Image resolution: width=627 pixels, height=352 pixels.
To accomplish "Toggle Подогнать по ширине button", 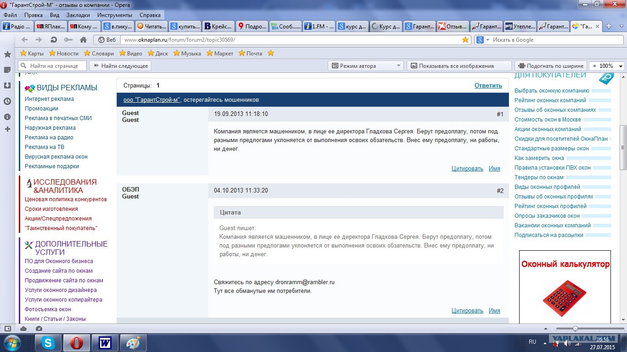I will [x=551, y=66].
